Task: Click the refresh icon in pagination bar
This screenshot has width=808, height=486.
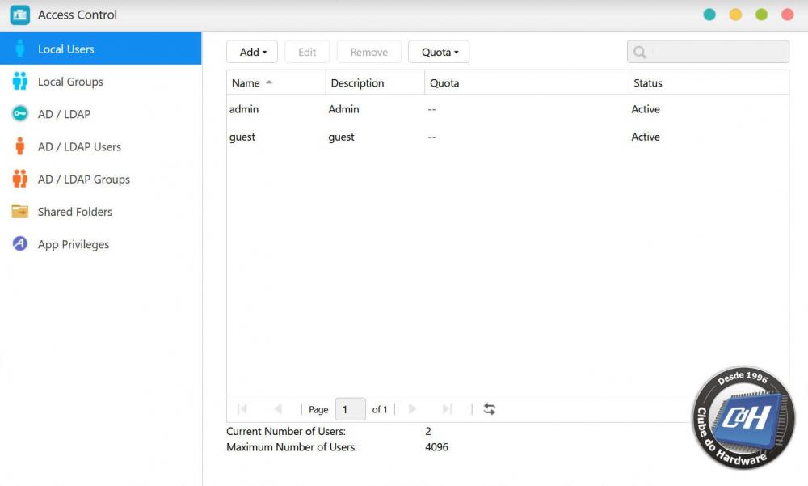Action: [489, 409]
